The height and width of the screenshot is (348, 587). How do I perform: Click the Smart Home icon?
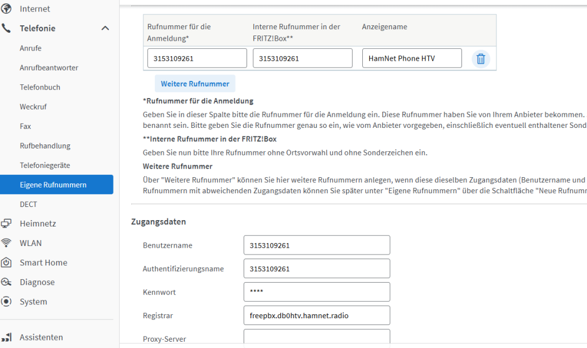pos(7,263)
